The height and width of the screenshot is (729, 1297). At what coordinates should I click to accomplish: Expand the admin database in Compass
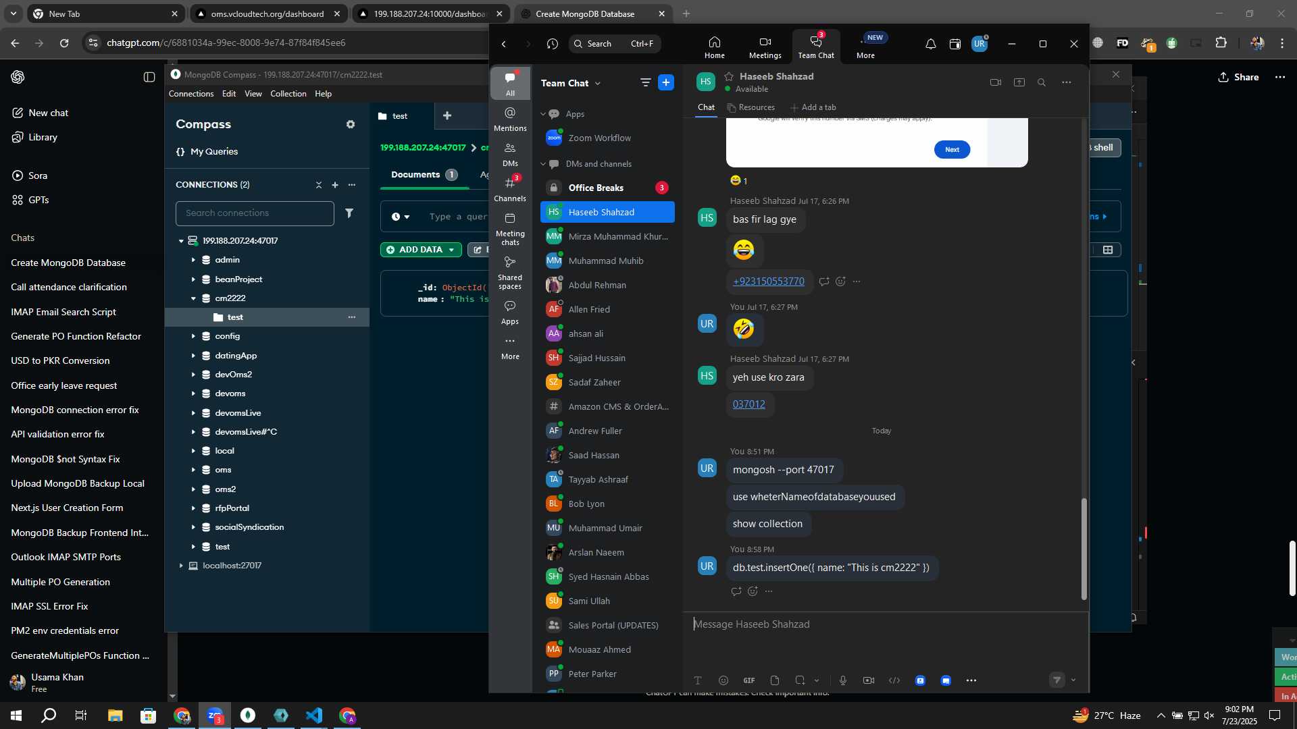[x=193, y=260]
